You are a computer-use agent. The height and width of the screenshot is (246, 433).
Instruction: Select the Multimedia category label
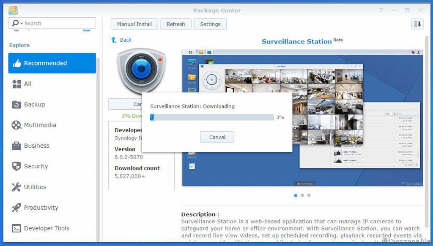click(40, 125)
